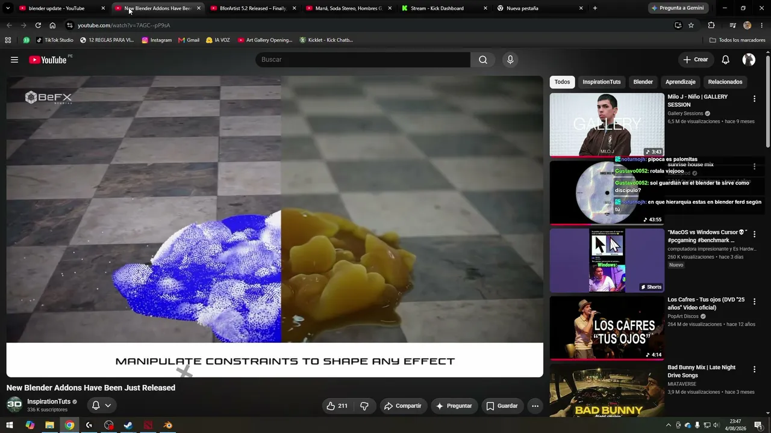The image size is (771, 433).
Task: Launch Blender from the taskbar
Action: coord(168,425)
